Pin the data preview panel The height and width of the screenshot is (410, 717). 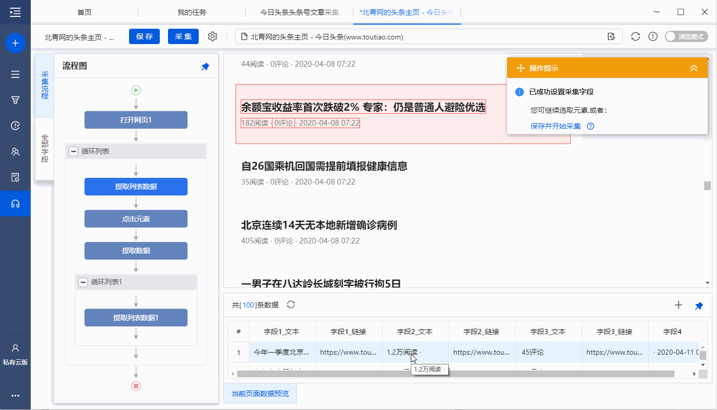tap(699, 306)
